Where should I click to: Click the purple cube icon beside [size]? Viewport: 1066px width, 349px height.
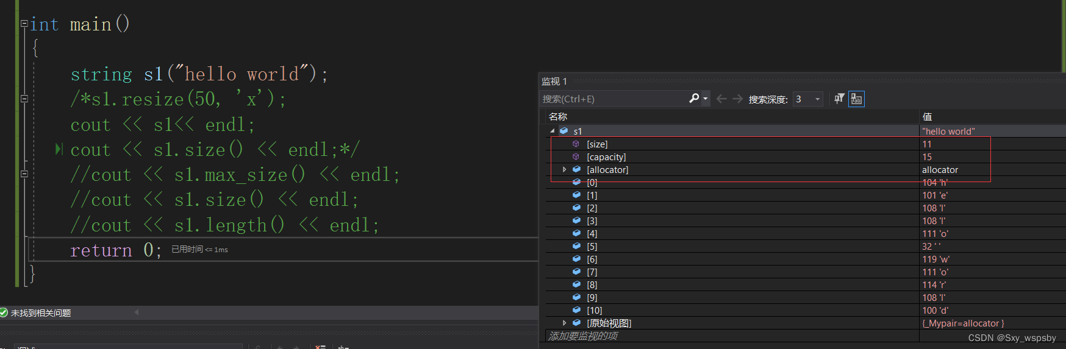tap(576, 144)
